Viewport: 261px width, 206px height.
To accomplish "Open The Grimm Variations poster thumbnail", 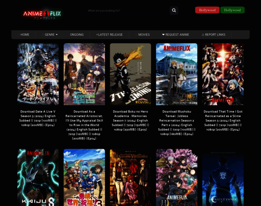I will [x=130, y=178].
